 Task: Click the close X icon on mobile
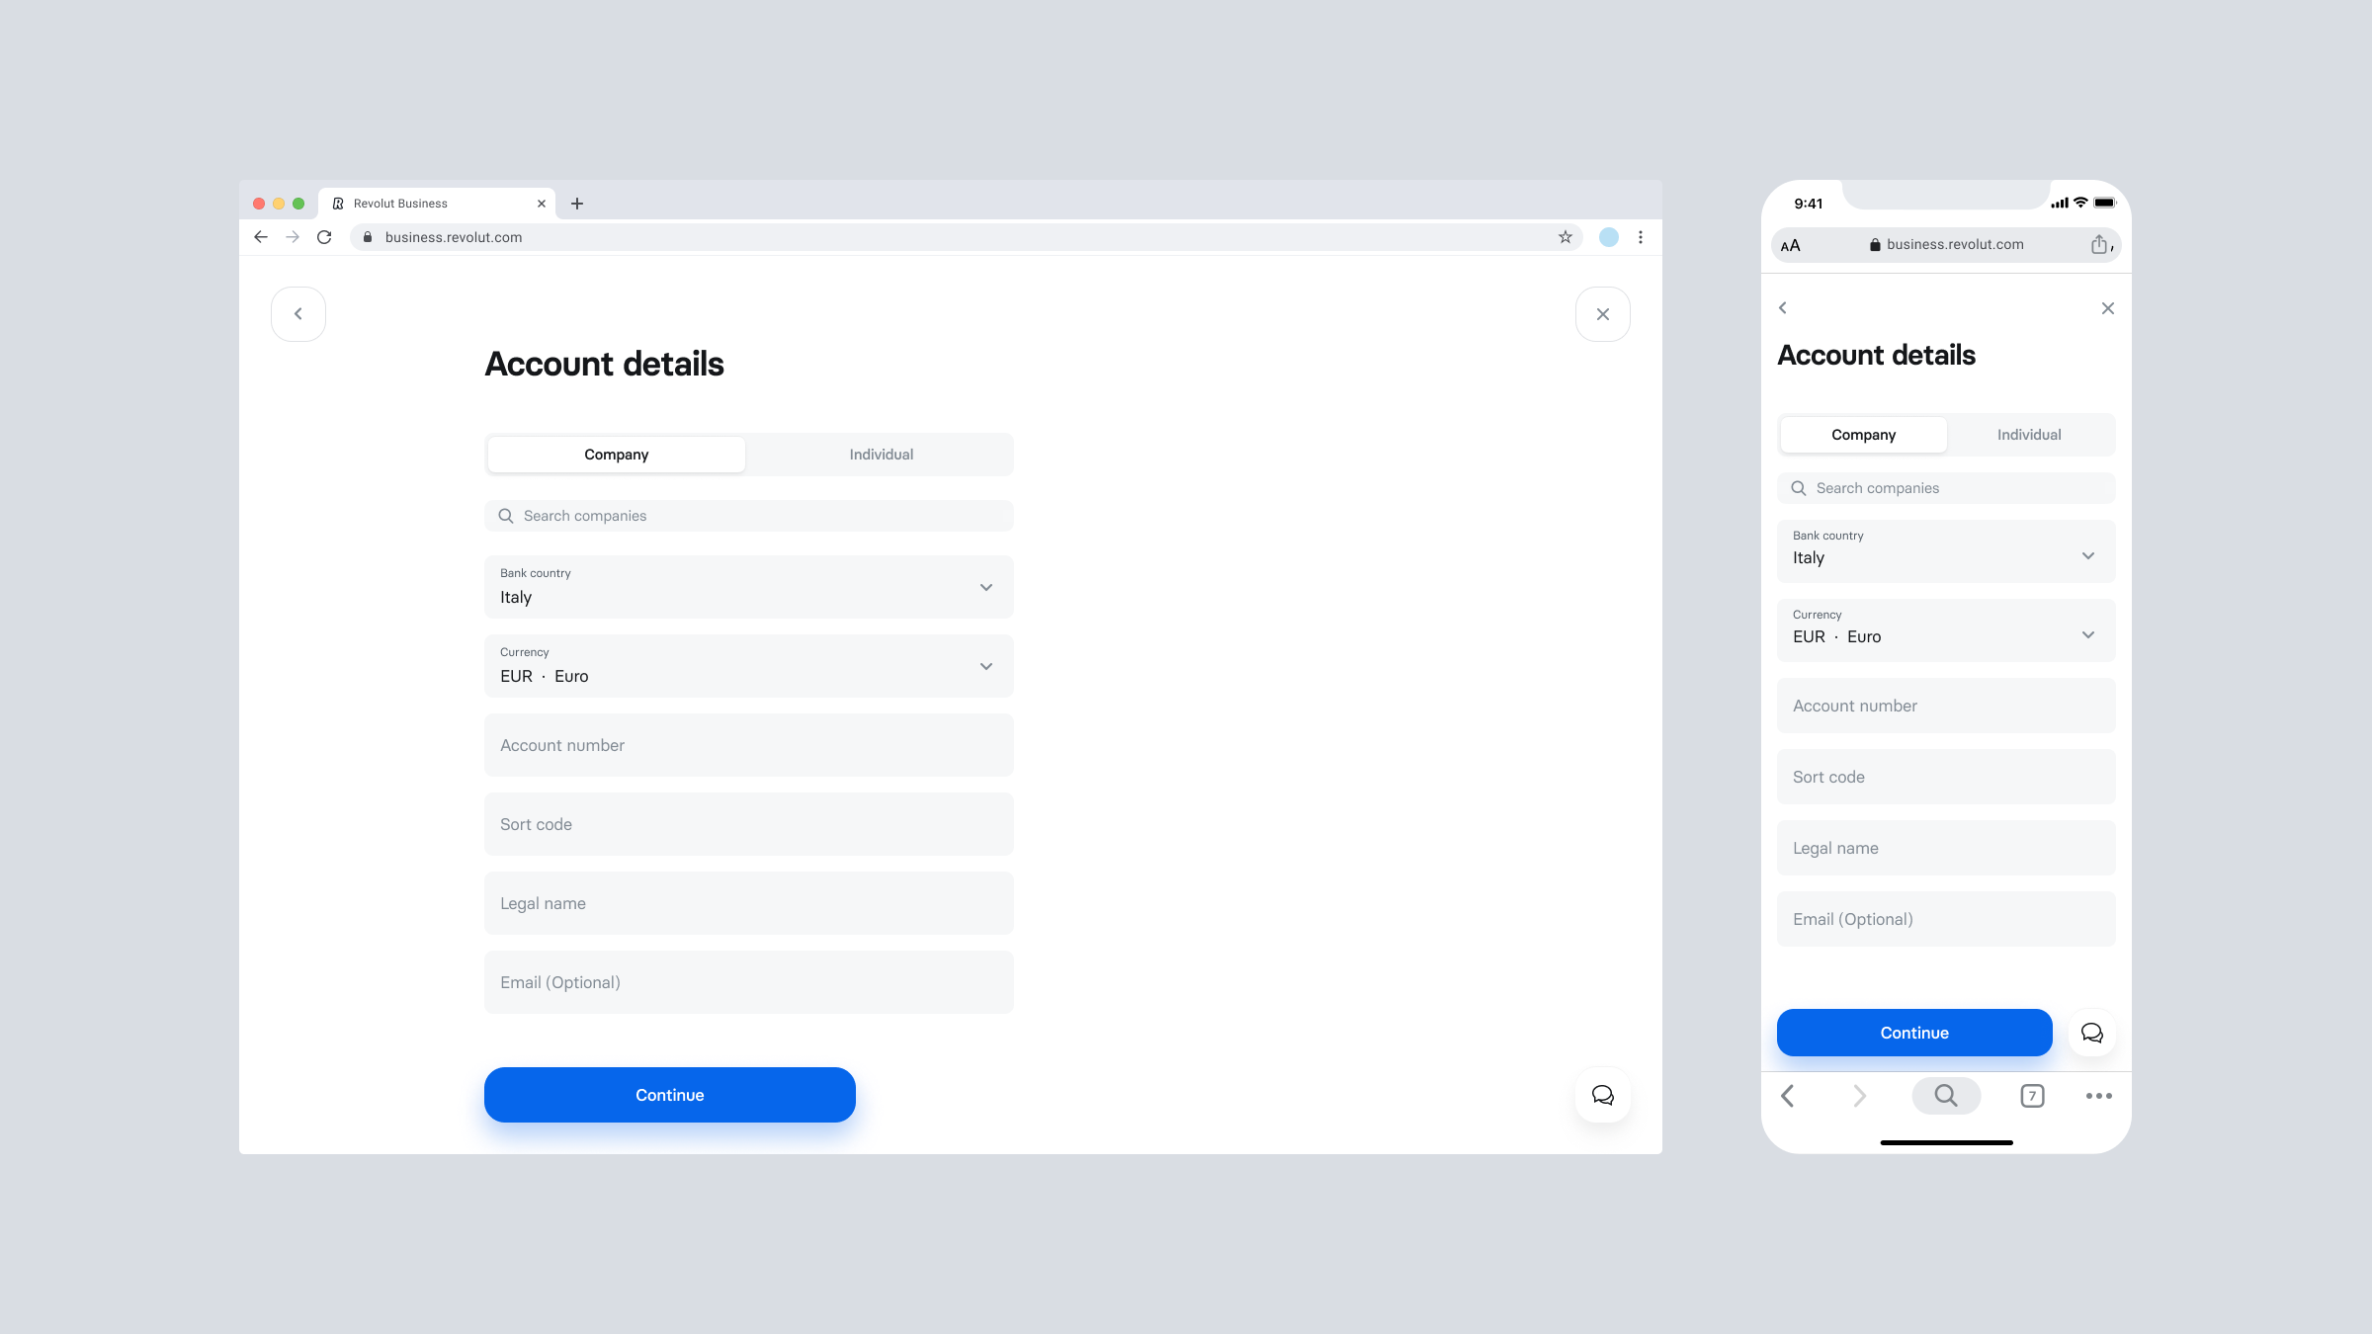click(x=2108, y=308)
